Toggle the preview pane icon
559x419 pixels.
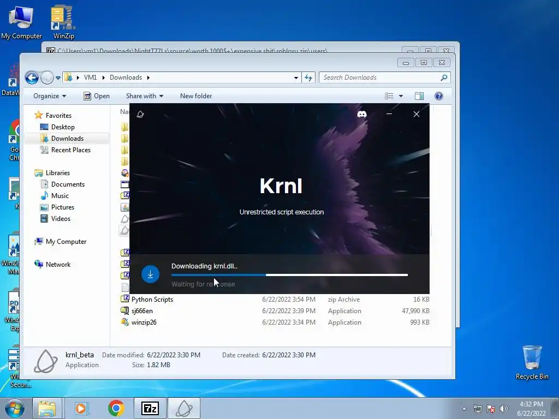[x=419, y=96]
